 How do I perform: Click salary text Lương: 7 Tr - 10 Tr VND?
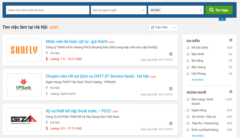(x=66, y=59)
